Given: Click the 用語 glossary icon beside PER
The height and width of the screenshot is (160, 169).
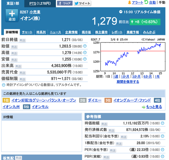Looking at the screenshot, I should pos(113,150).
